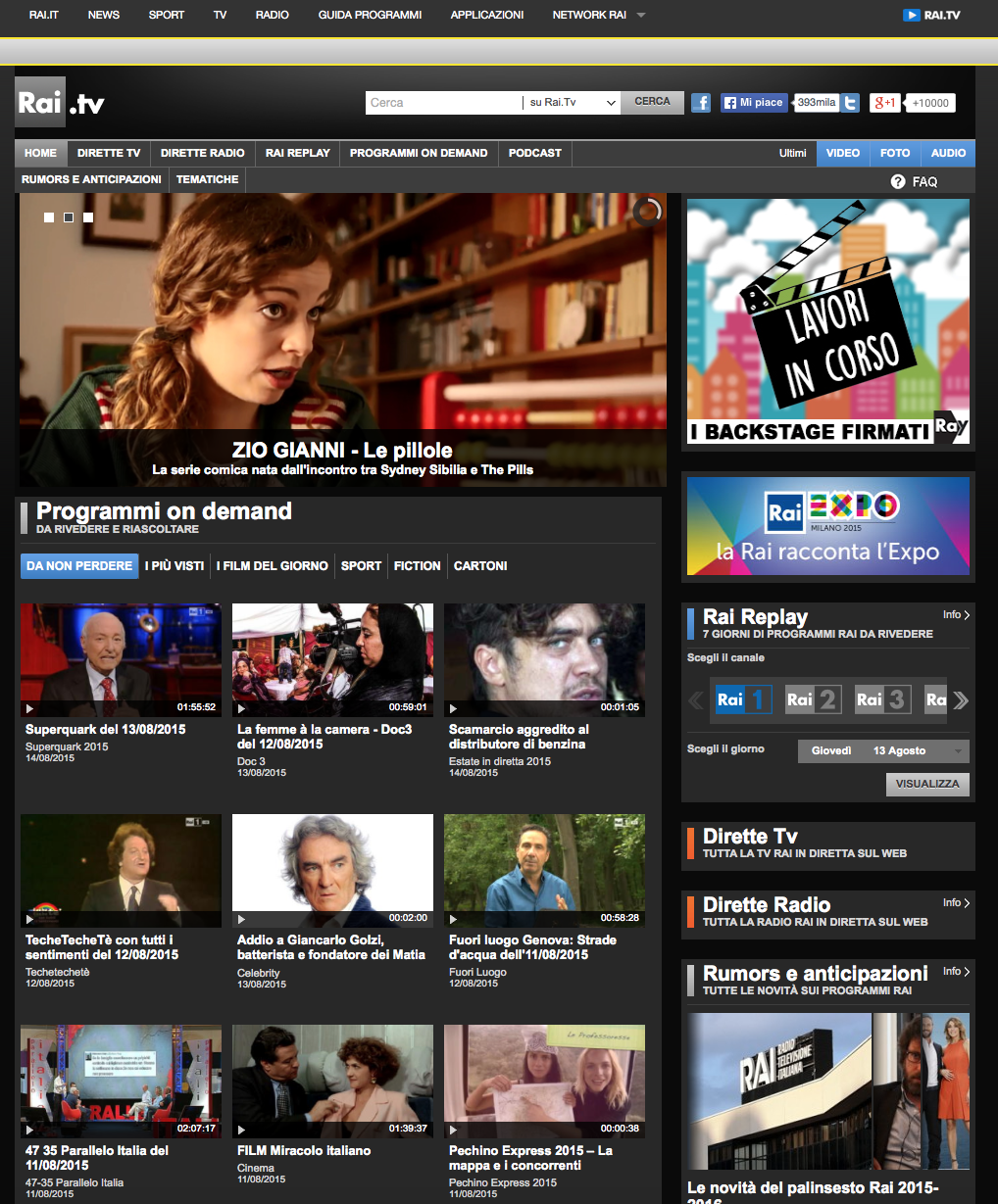The width and height of the screenshot is (998, 1204).
Task: Click the Twitter bird icon
Action: (850, 103)
